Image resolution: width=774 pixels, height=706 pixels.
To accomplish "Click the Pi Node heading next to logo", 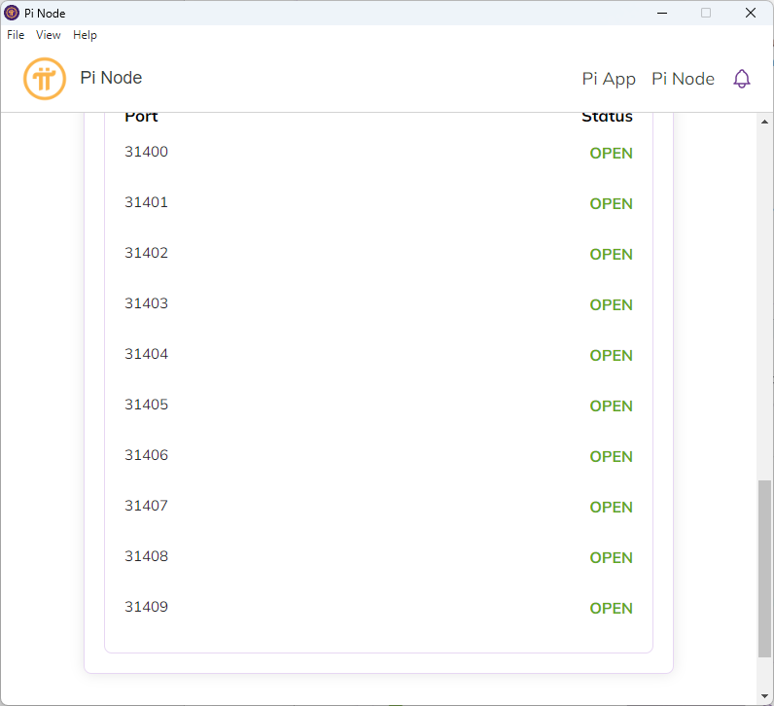I will click(111, 78).
